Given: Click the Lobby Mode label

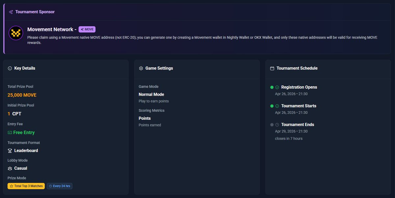Looking at the screenshot, I should (x=17, y=161).
